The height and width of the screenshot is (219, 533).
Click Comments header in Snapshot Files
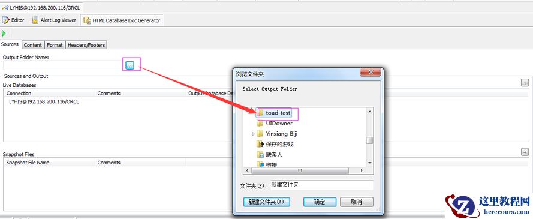pyautogui.click(x=140, y=163)
